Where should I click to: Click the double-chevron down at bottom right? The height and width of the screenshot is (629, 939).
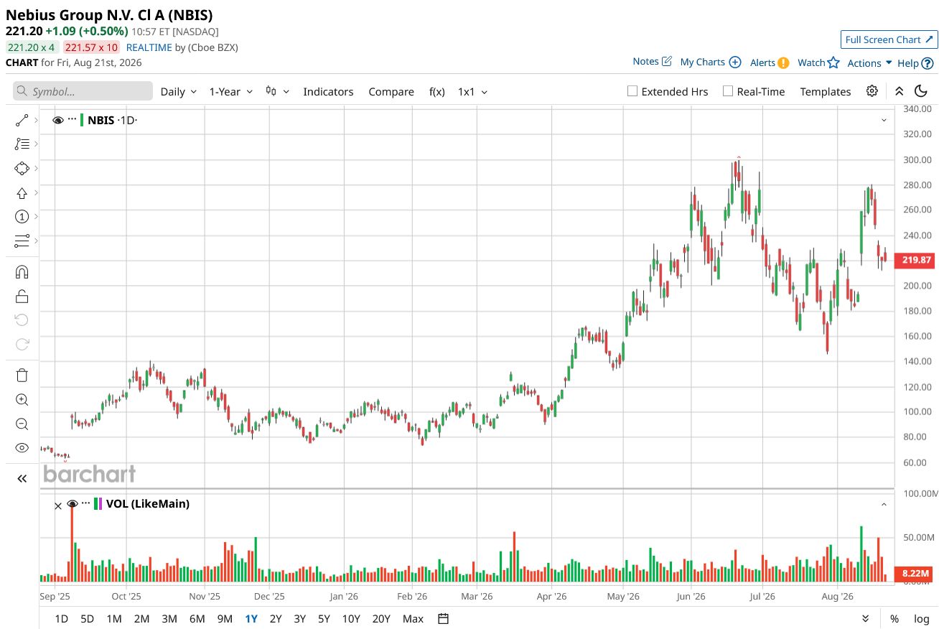865,619
